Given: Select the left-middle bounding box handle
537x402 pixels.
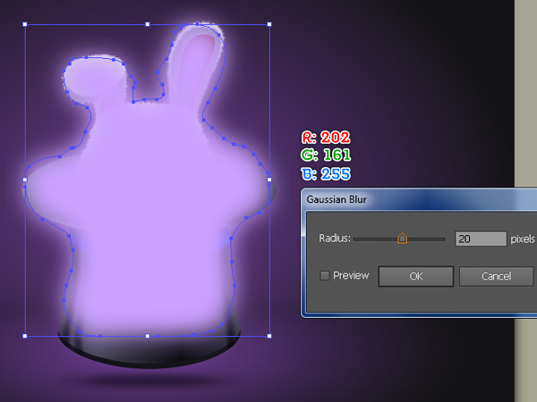Looking at the screenshot, I should click(x=25, y=180).
